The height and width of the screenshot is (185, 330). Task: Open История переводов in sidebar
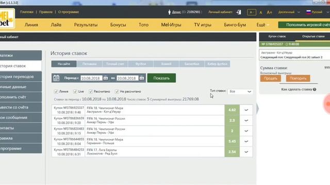pyautogui.click(x=21, y=77)
